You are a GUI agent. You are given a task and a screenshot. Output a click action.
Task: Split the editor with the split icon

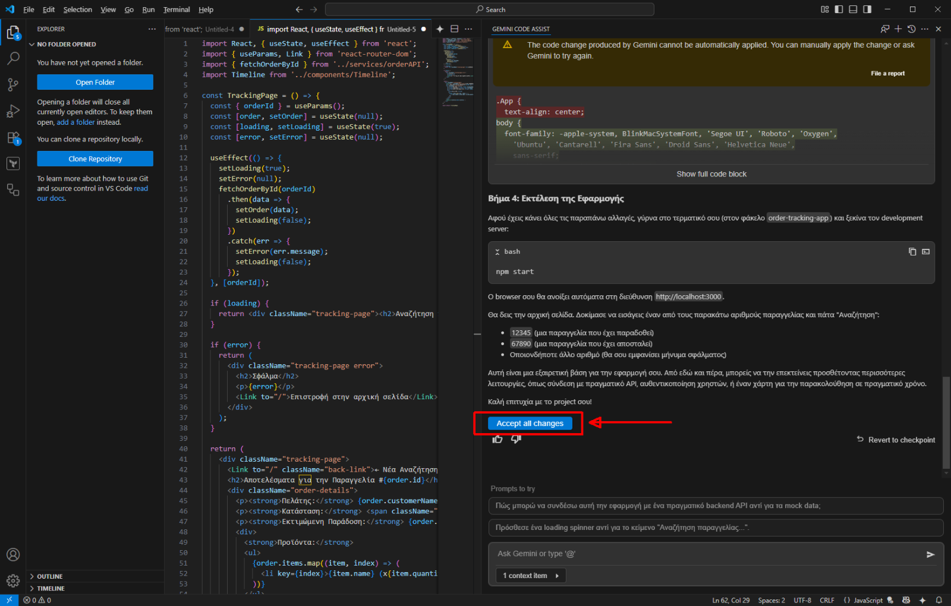click(x=455, y=29)
